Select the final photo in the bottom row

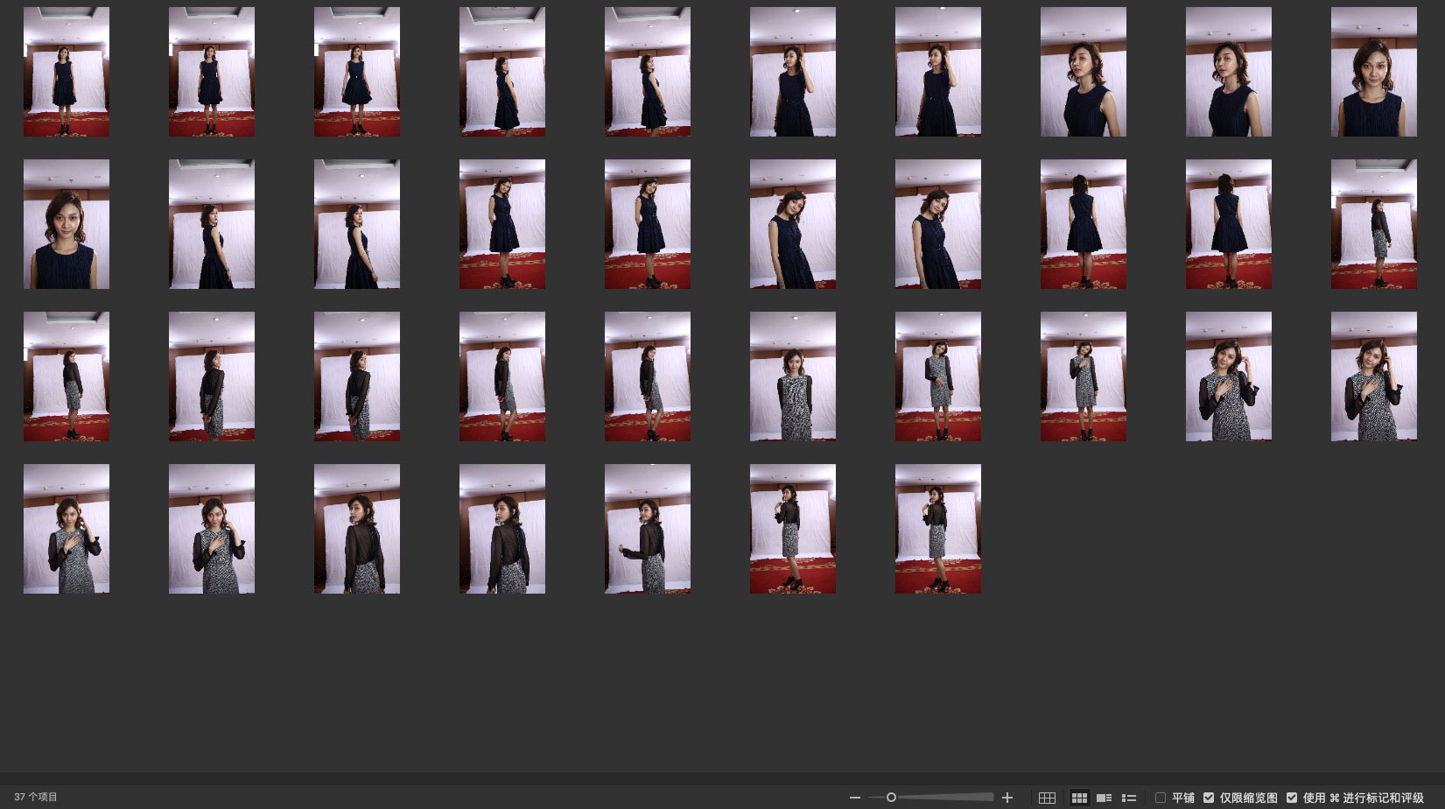pos(938,529)
